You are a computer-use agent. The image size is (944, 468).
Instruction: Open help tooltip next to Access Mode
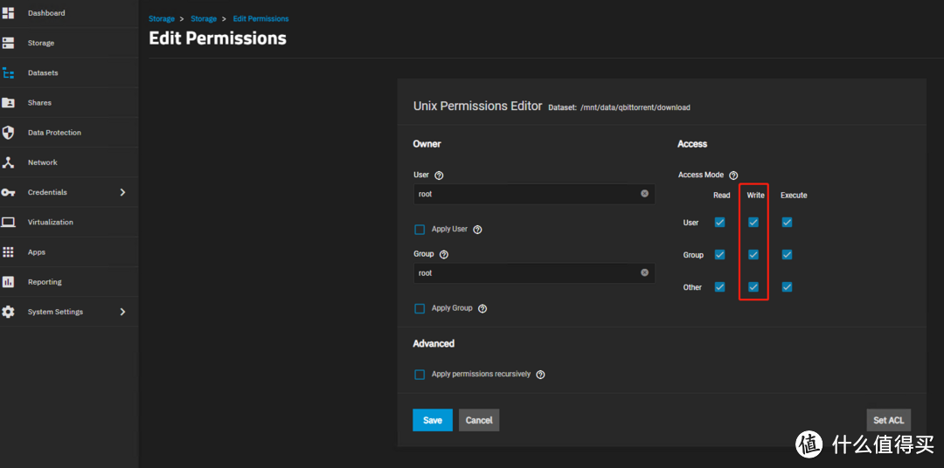click(x=733, y=175)
